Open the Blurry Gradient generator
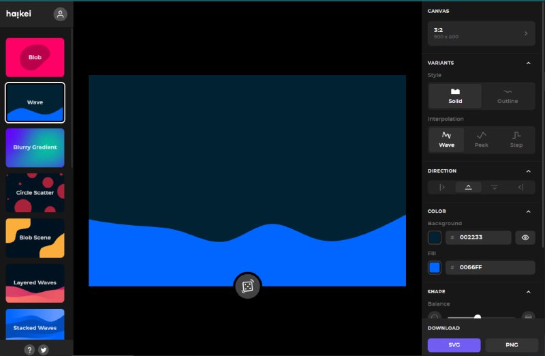The width and height of the screenshot is (545, 356). point(35,147)
